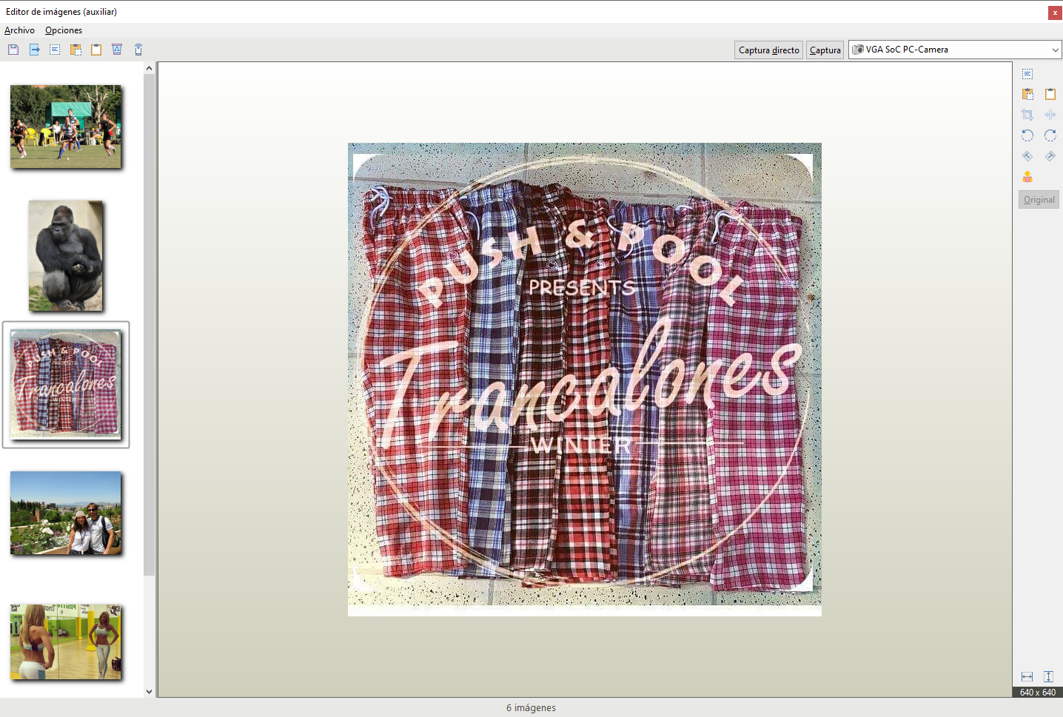The height and width of the screenshot is (717, 1063).
Task: Rotate image clockwise with right rotate icon
Action: tap(1050, 135)
